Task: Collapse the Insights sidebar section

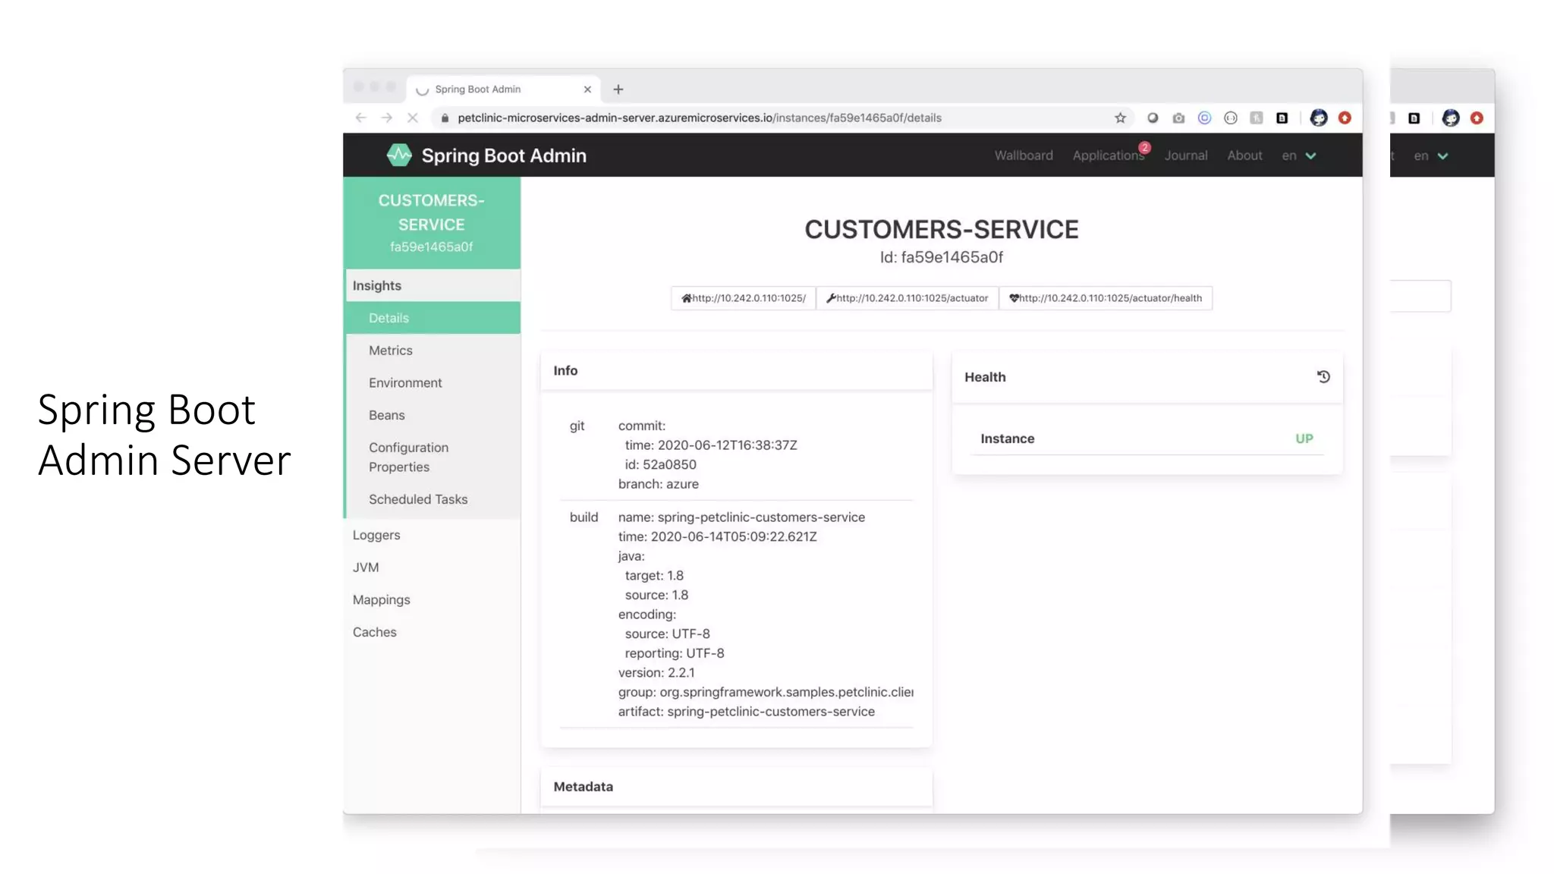Action: 433,285
